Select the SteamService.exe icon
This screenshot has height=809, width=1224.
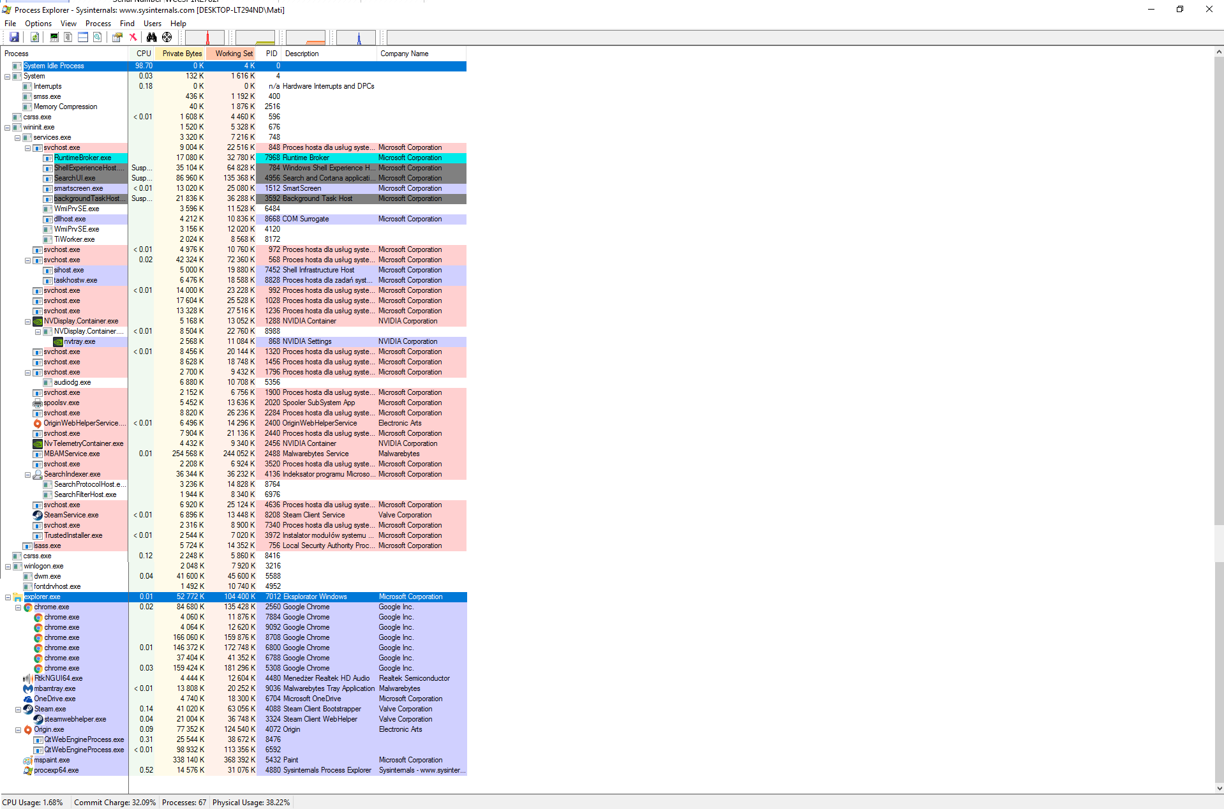click(38, 515)
